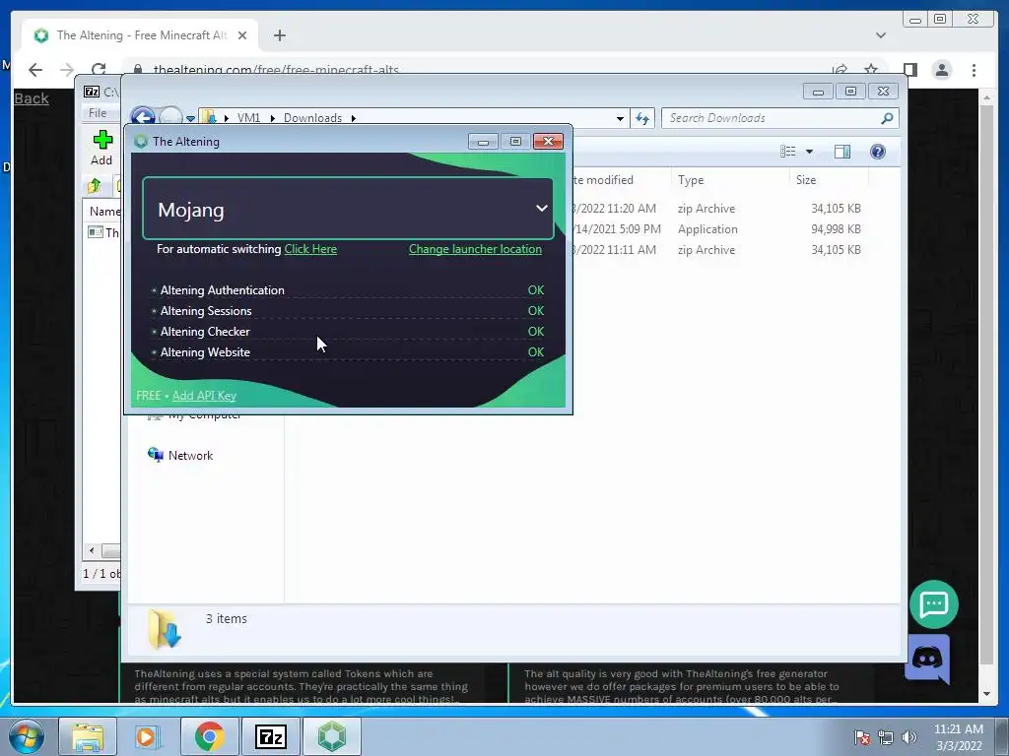
Task: Switch to The Altening from the taskbar
Action: (x=331, y=736)
